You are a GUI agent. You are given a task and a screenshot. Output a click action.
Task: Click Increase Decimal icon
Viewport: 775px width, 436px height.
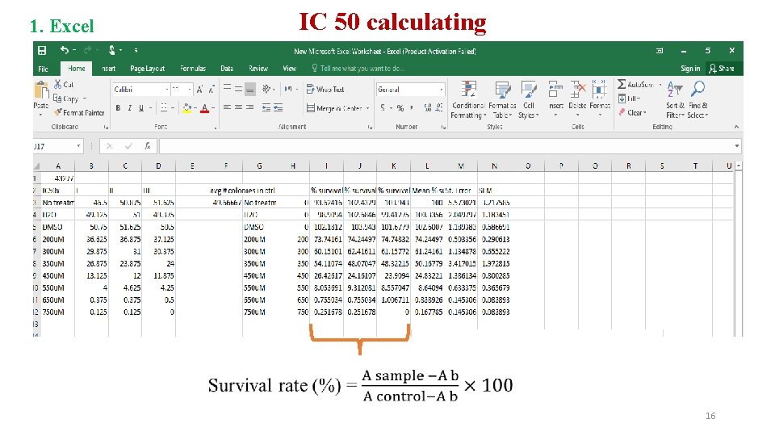click(x=428, y=107)
